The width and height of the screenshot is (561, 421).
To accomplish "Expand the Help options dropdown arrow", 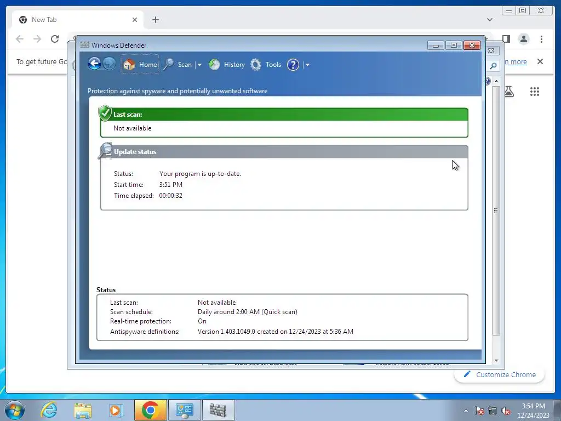I will click(307, 65).
